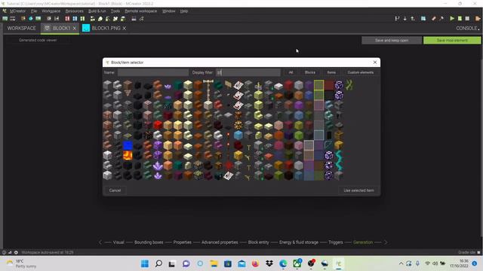Open the Resources menu
483x271 pixels.
74,11
